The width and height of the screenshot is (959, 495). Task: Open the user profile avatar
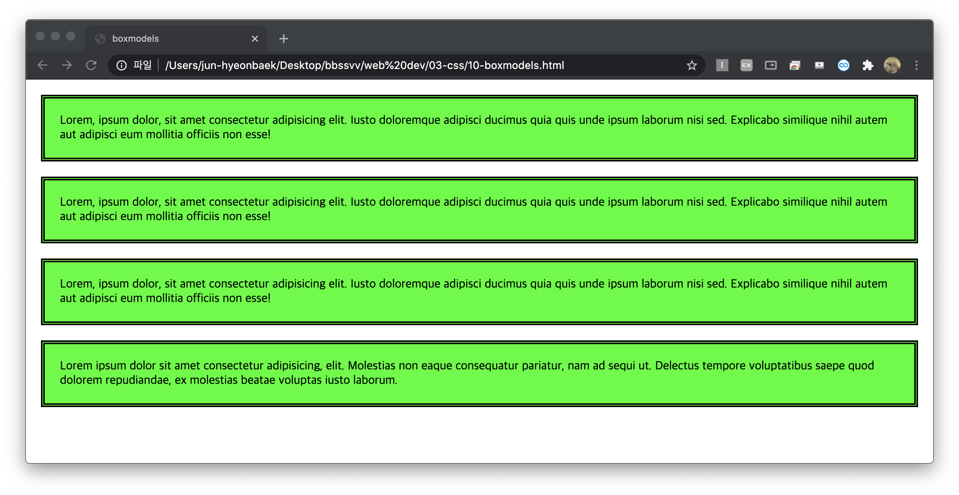892,65
